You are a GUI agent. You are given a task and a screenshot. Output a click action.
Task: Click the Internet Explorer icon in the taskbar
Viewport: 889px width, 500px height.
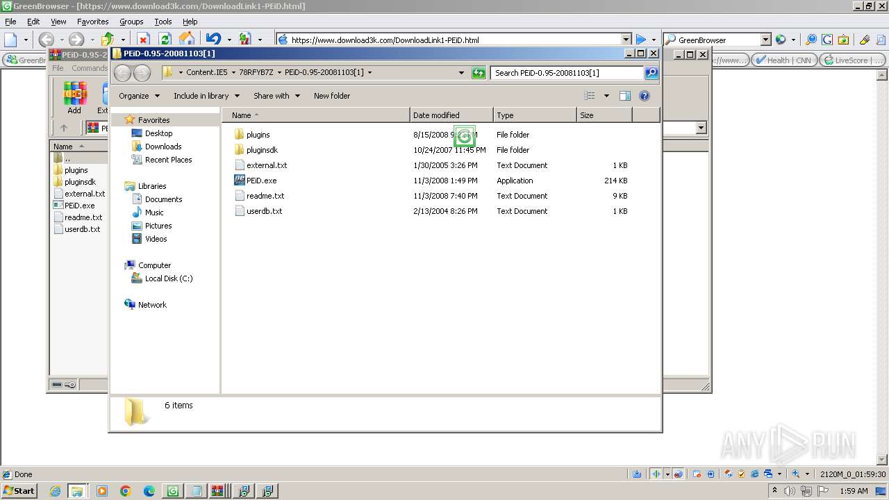click(55, 491)
